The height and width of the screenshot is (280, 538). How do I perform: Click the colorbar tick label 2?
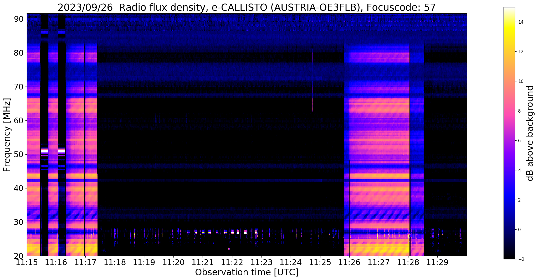coord(519,200)
